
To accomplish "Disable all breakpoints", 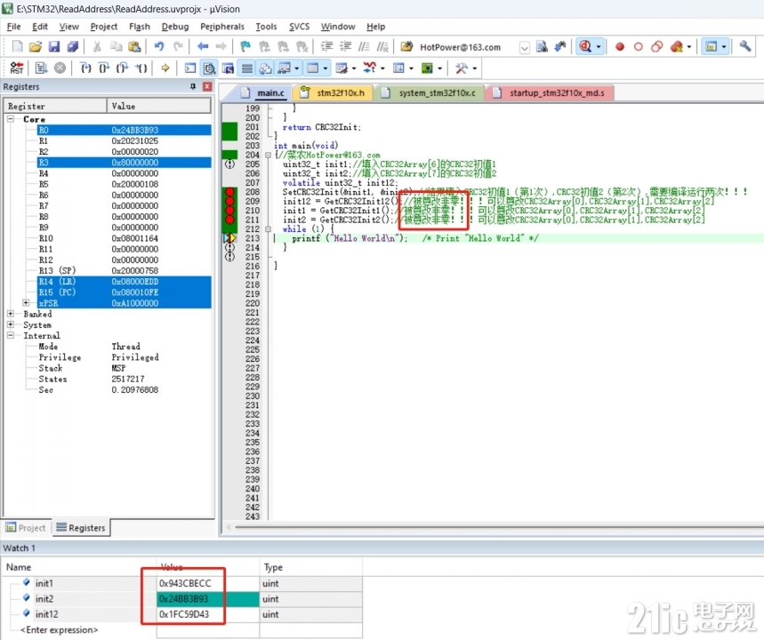I will pyautogui.click(x=657, y=47).
